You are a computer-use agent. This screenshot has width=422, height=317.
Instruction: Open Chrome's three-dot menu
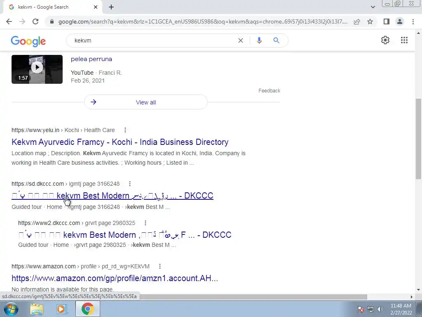(x=413, y=21)
